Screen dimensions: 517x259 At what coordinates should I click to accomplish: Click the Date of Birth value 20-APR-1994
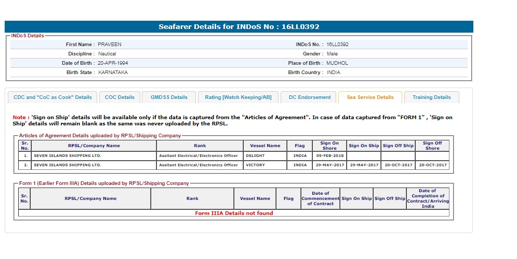[113, 63]
